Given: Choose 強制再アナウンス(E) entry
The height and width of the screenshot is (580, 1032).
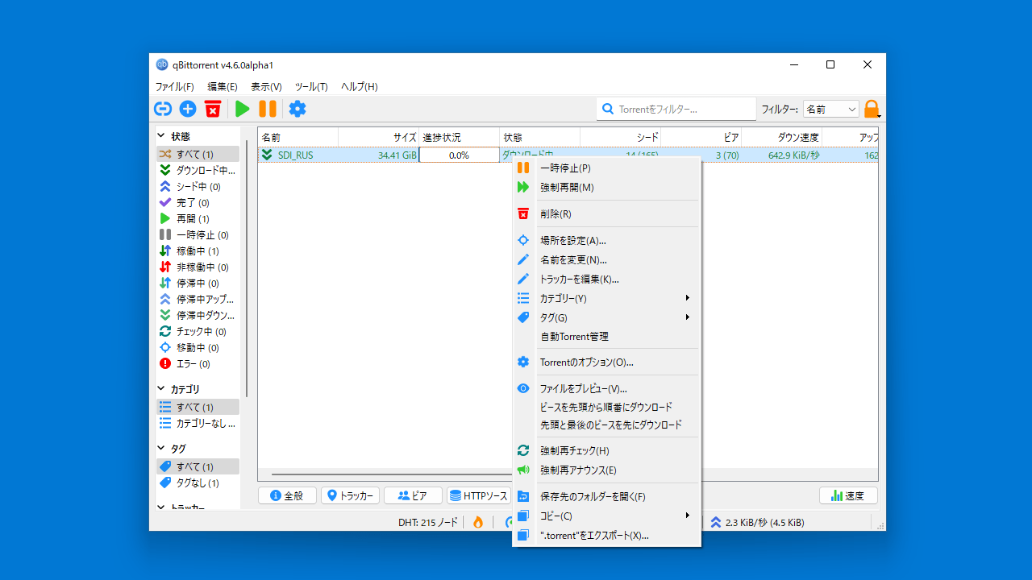Looking at the screenshot, I should [606, 470].
